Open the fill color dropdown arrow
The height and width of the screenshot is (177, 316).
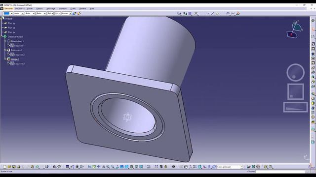click(x=11, y=13)
